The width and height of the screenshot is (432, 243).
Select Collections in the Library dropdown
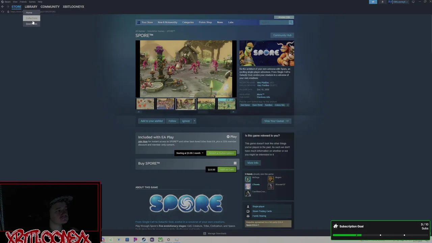[31, 18]
